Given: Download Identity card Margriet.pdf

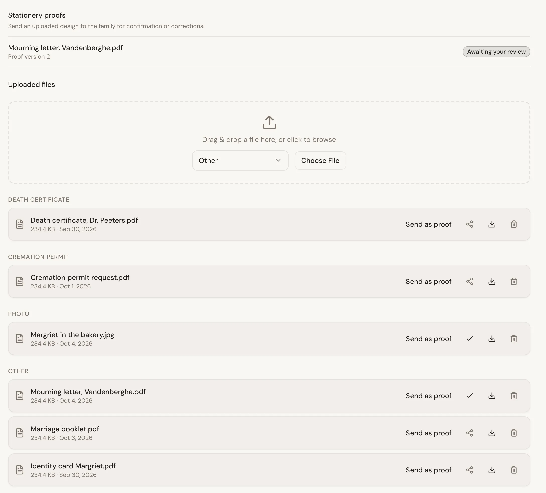Looking at the screenshot, I should (492, 470).
